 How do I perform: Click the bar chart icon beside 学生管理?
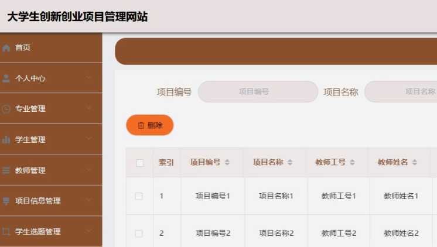(6, 140)
